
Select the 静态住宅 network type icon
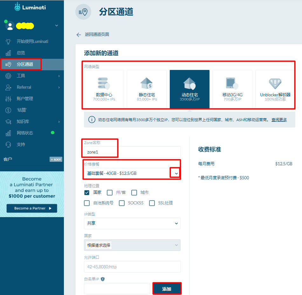[x=147, y=88]
